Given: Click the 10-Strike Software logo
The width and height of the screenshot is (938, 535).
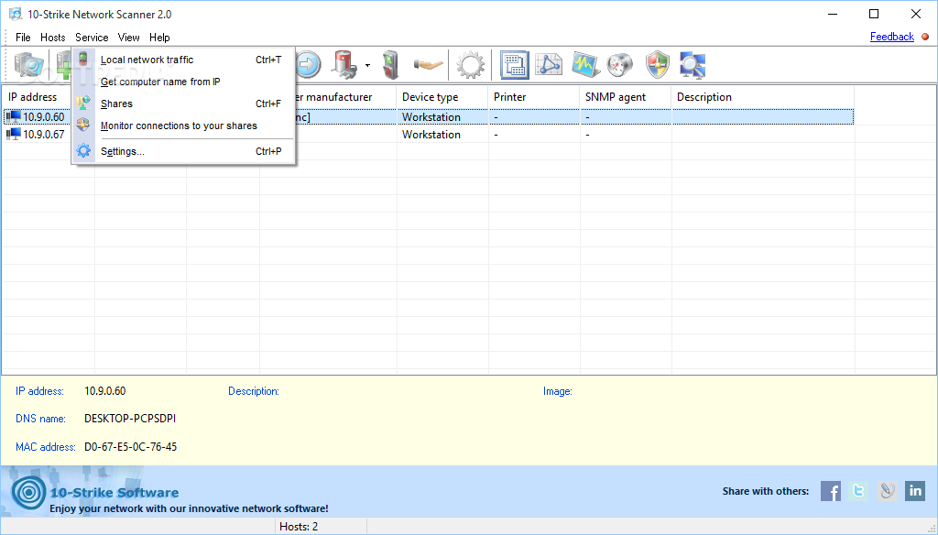Looking at the screenshot, I should 28,494.
